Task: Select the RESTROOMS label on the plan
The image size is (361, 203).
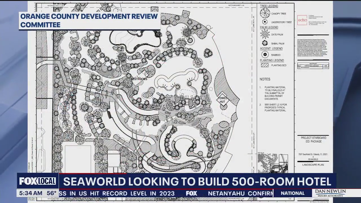Action: tap(139, 79)
